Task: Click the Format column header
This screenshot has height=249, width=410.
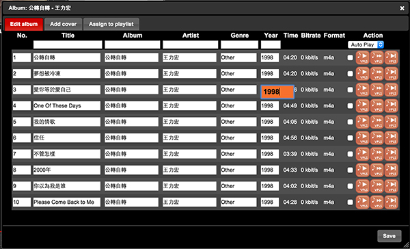Action: click(334, 36)
